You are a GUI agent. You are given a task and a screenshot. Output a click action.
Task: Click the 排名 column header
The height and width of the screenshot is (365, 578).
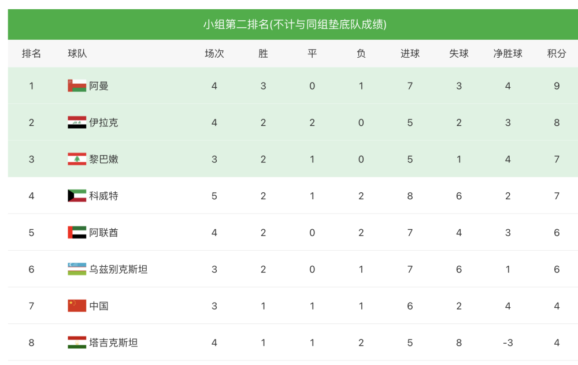click(31, 53)
